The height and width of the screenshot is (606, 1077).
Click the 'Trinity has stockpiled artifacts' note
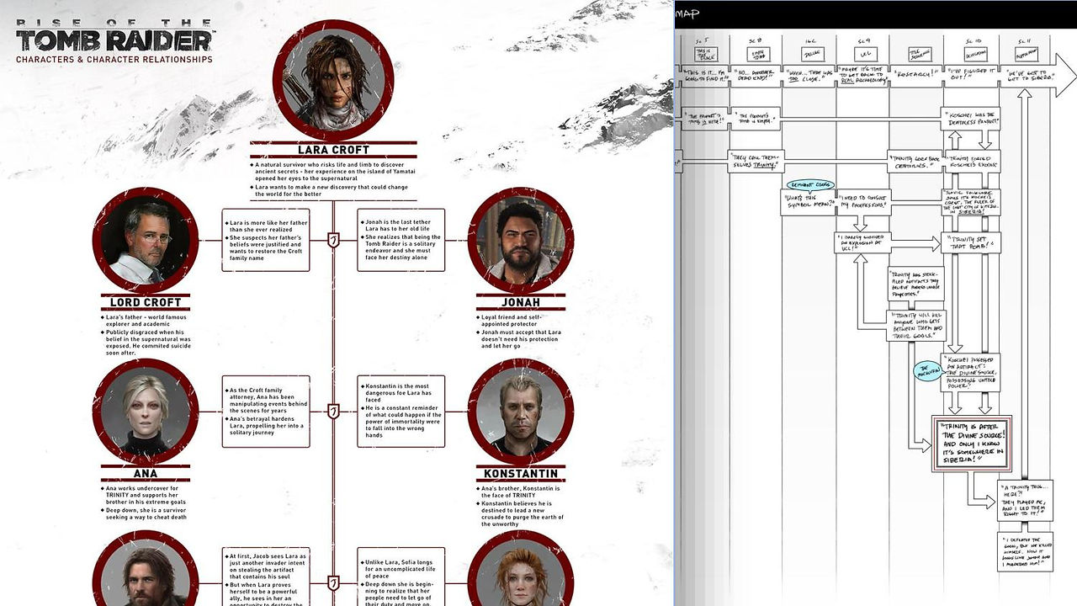[x=915, y=284]
